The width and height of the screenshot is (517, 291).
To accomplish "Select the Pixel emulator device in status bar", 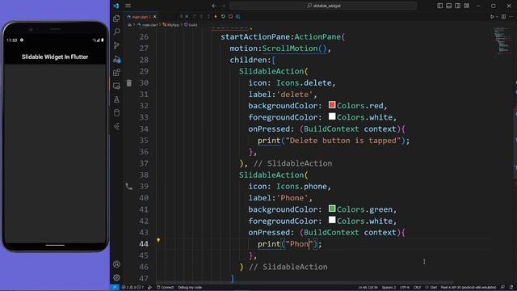I will coord(469,288).
